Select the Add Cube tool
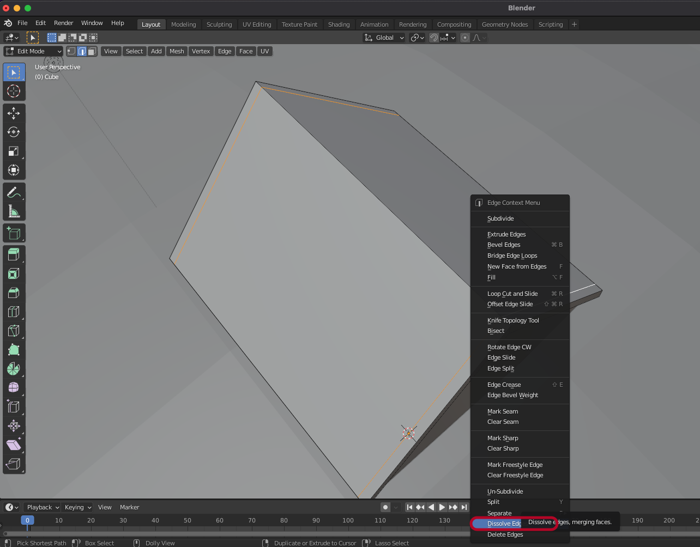Image resolution: width=700 pixels, height=547 pixels. click(x=14, y=233)
